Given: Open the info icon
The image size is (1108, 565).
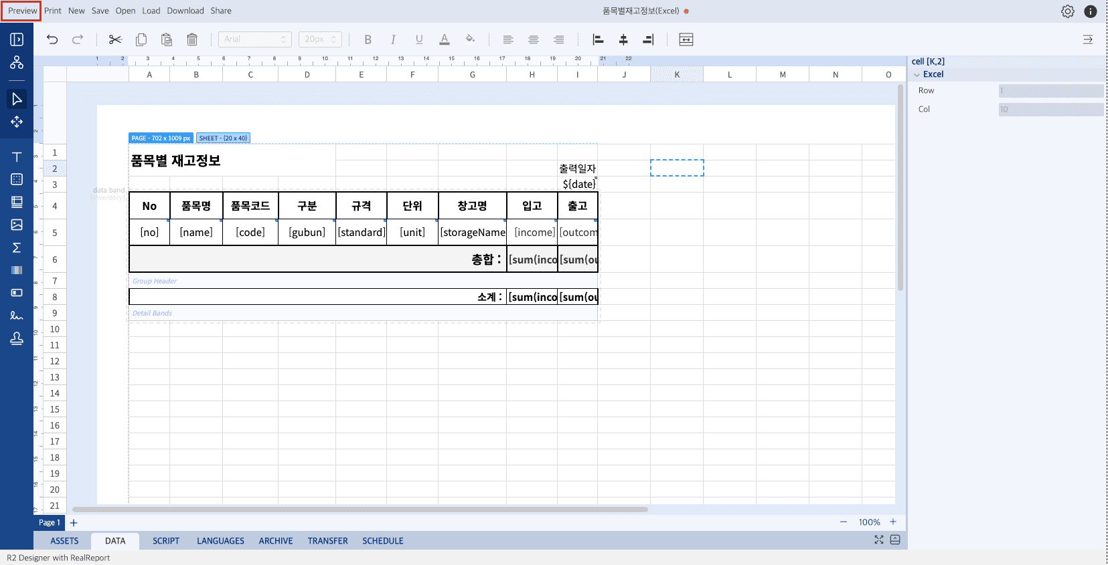Looking at the screenshot, I should [x=1091, y=11].
